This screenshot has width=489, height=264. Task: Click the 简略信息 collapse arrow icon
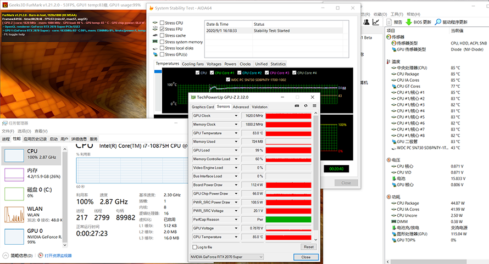tap(6, 255)
